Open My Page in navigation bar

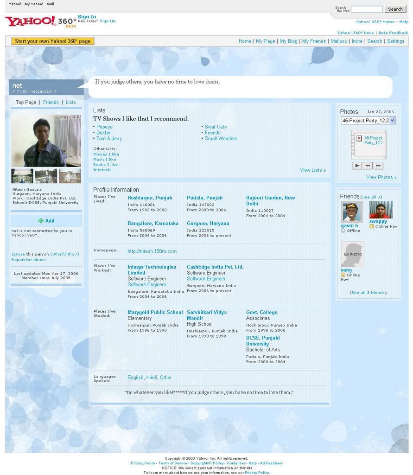pyautogui.click(x=265, y=41)
